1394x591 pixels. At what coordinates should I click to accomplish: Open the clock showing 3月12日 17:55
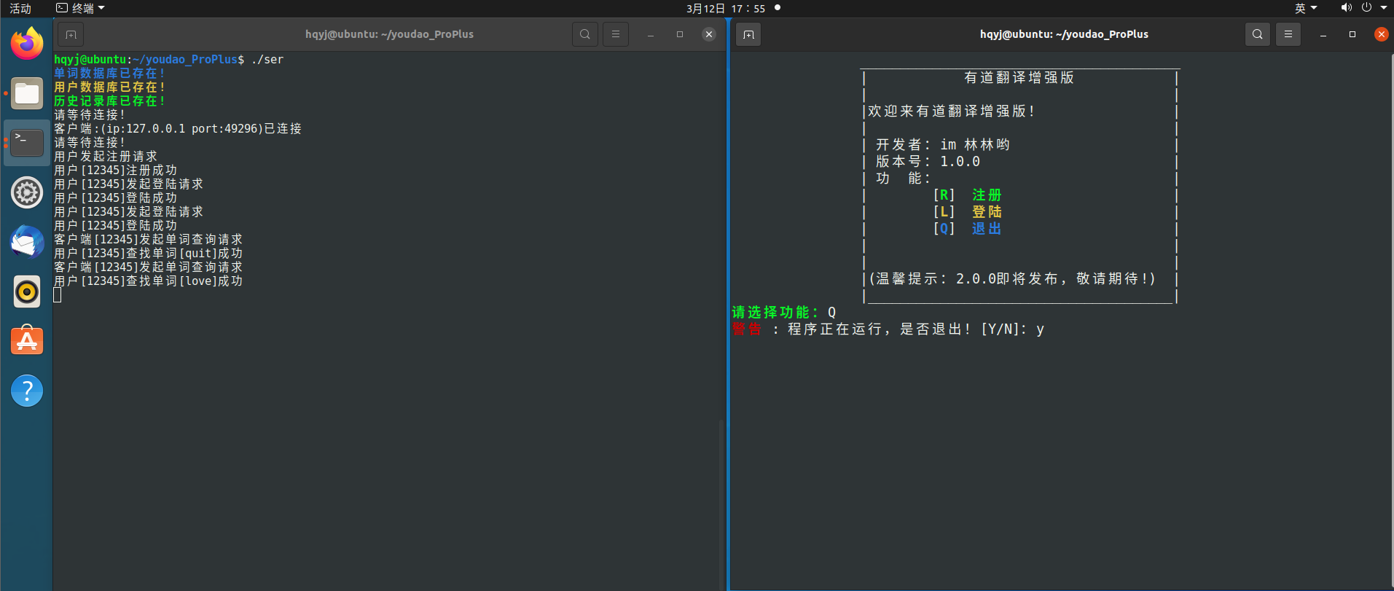coord(726,9)
